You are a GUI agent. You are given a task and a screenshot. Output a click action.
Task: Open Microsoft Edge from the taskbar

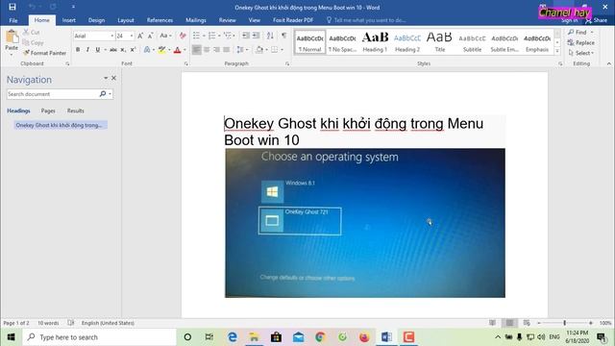click(233, 337)
